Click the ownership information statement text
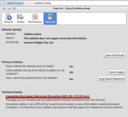128x117 pixels. (55, 38)
